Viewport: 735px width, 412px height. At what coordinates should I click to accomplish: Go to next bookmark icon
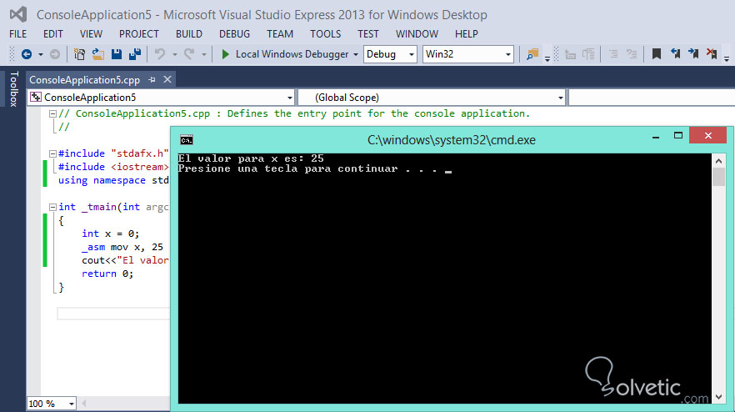coord(693,54)
